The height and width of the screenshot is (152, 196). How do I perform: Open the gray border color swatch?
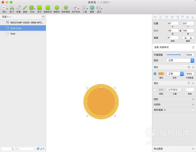tap(161, 90)
